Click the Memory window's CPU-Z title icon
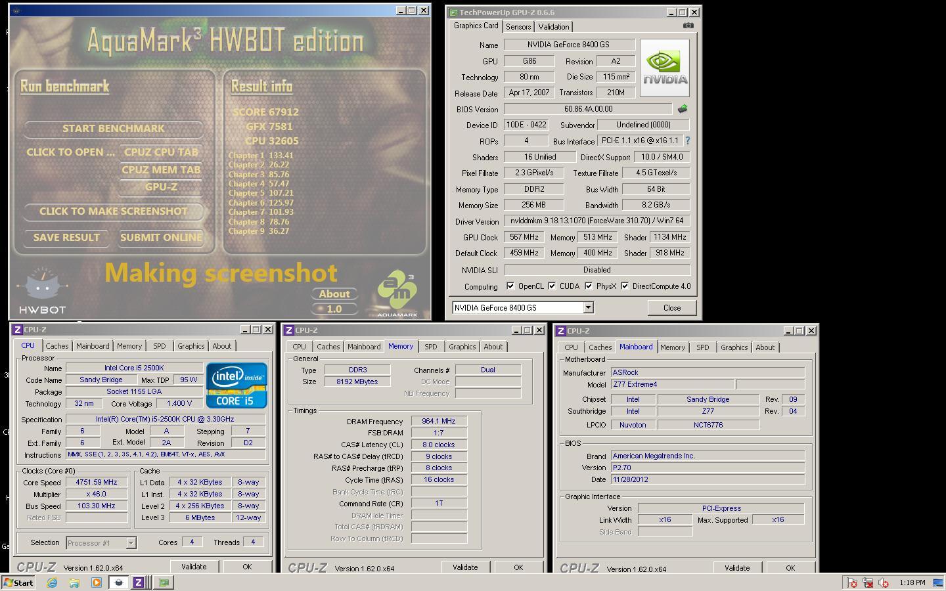 click(x=288, y=330)
